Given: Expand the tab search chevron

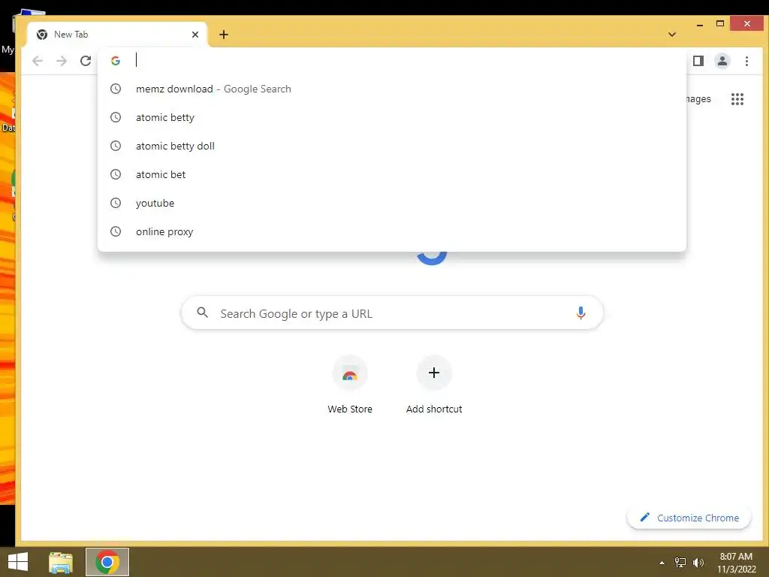Looking at the screenshot, I should (x=672, y=35).
